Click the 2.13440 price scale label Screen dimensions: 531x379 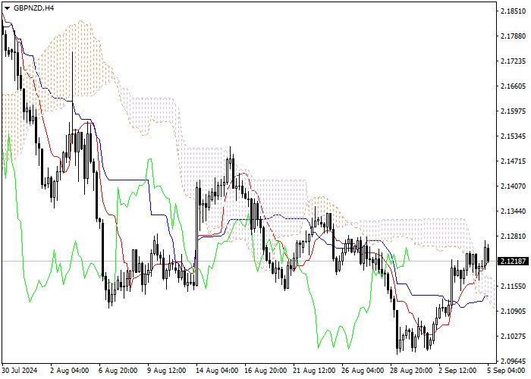click(x=513, y=211)
